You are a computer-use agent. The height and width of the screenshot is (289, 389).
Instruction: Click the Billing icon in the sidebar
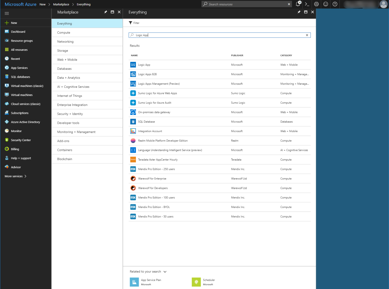7,149
